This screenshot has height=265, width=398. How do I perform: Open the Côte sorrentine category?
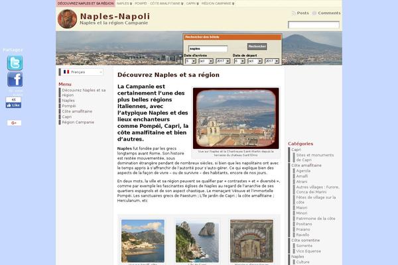pos(305,240)
